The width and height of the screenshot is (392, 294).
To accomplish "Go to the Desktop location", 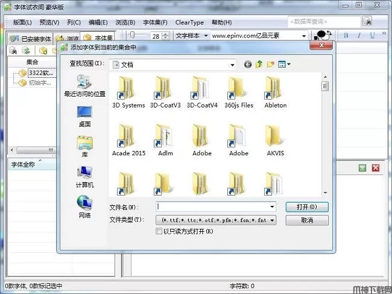I will pyautogui.click(x=85, y=117).
